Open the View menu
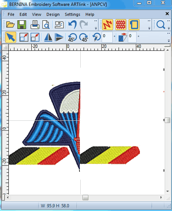Image resolution: width=172 pixels, height=211 pixels. (x=36, y=15)
